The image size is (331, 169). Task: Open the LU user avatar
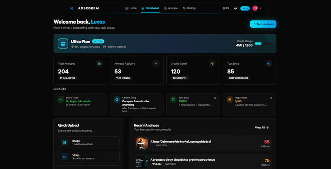click(x=255, y=8)
